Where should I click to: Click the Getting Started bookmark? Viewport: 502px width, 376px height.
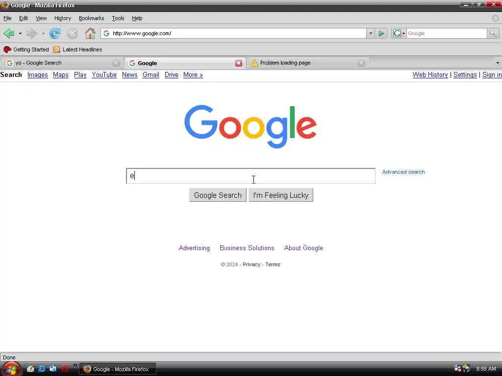click(26, 49)
